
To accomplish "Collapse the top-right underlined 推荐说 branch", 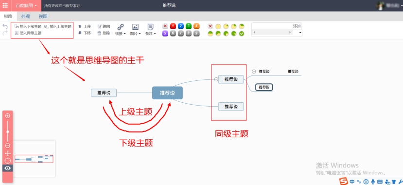I will point(254,72).
